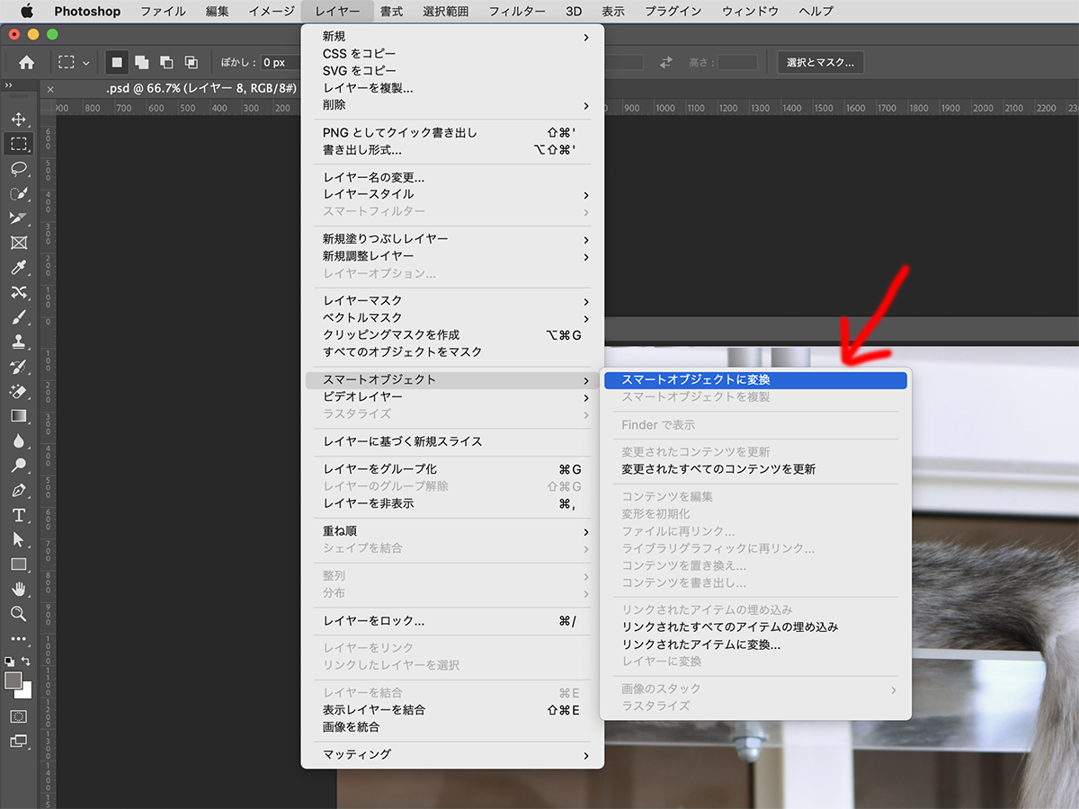The image size is (1079, 809).
Task: Select the Move tool
Action: (18, 120)
